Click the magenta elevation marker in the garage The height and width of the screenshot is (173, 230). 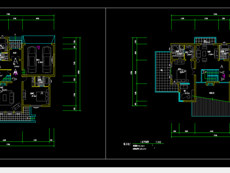point(38,47)
